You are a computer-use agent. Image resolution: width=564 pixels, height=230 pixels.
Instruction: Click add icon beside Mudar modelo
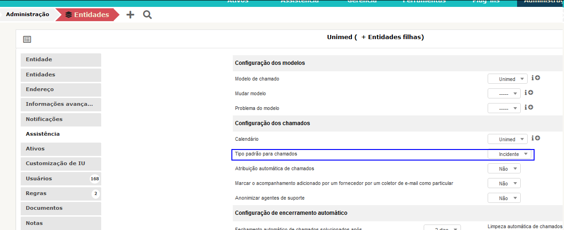click(x=530, y=93)
